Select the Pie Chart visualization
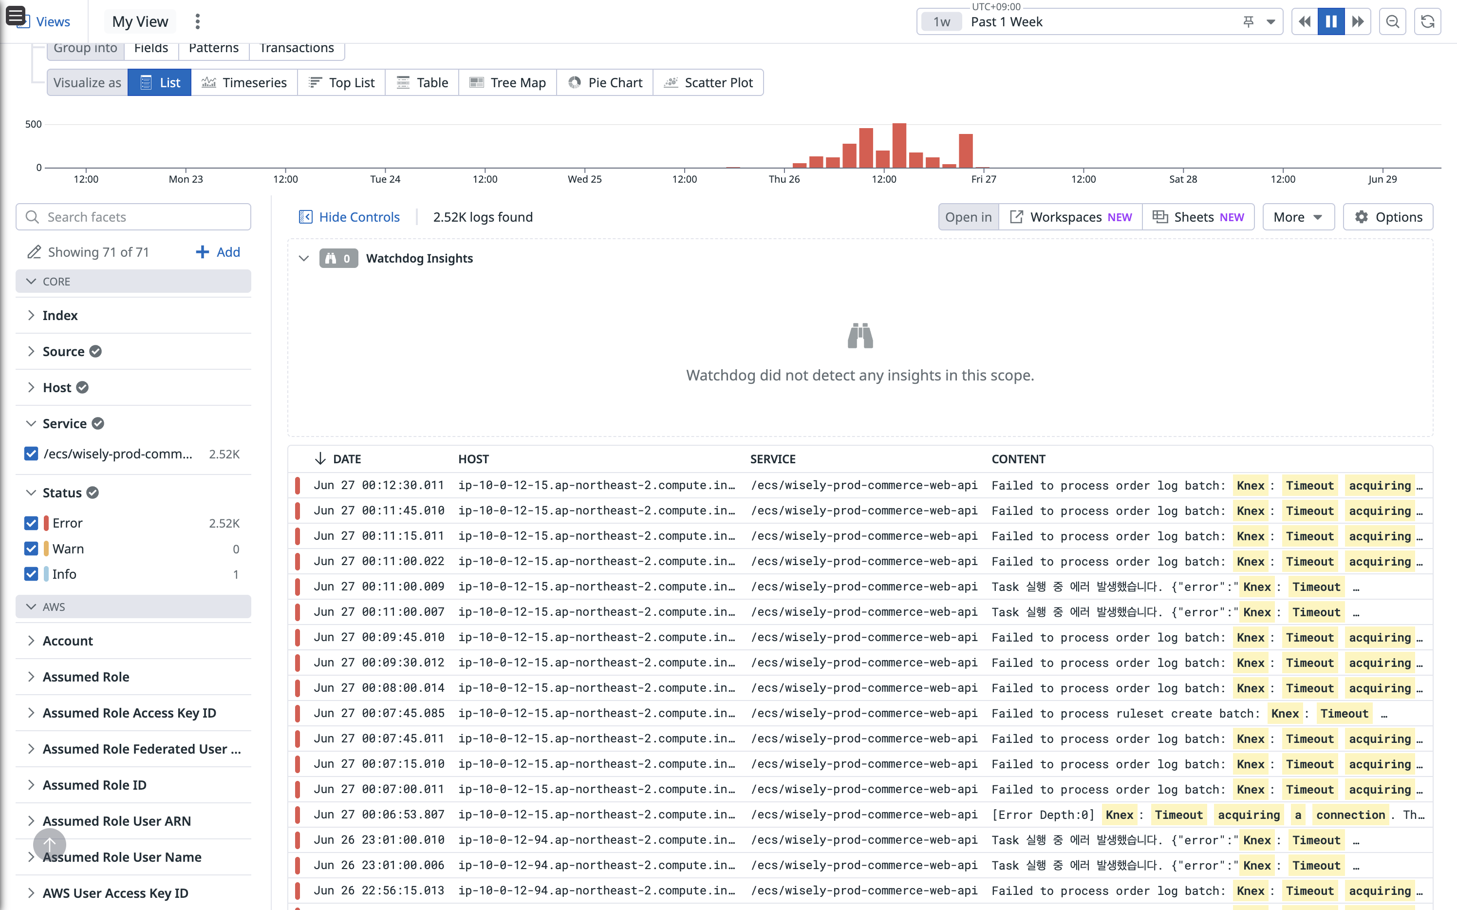 pos(605,82)
